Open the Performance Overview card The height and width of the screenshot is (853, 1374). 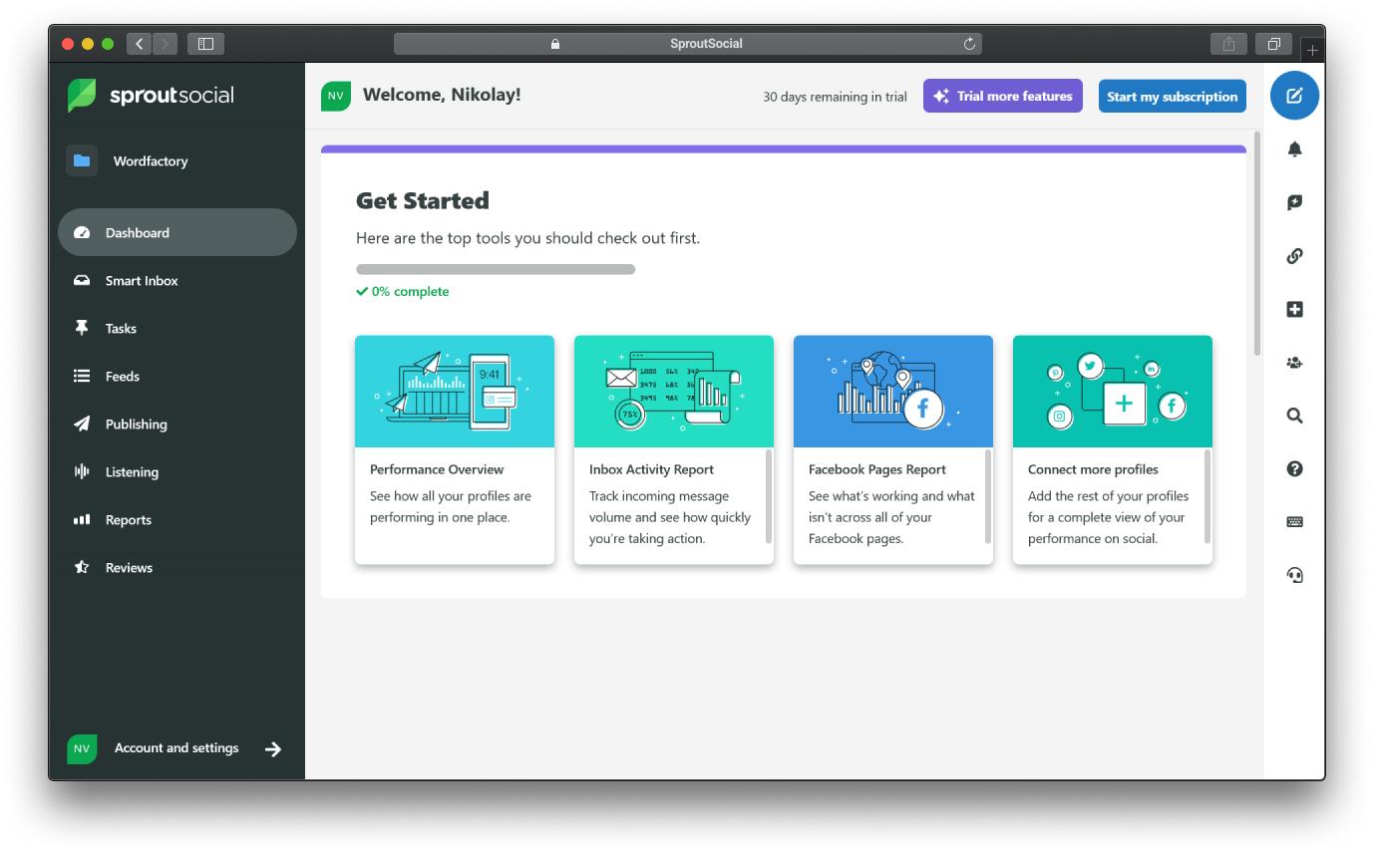coord(455,450)
